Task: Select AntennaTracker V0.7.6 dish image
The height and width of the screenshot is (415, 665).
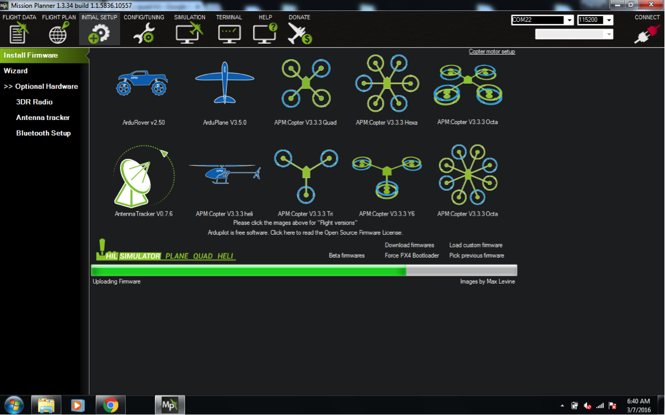Action: click(x=144, y=176)
